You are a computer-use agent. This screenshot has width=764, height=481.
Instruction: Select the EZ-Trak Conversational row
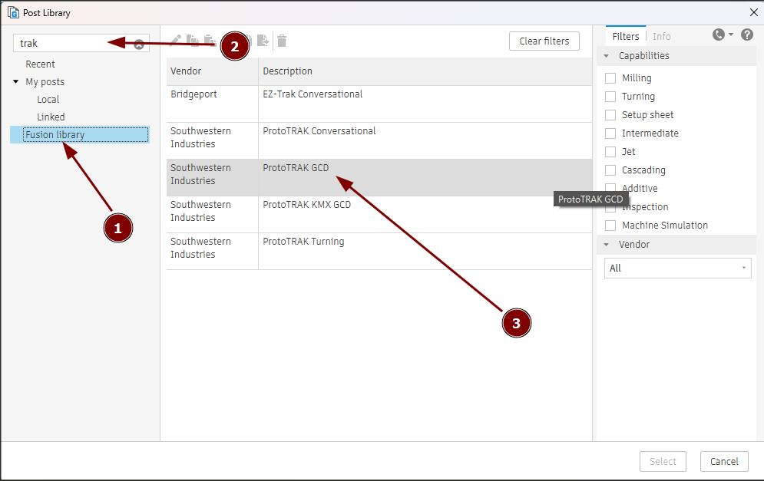click(379, 104)
